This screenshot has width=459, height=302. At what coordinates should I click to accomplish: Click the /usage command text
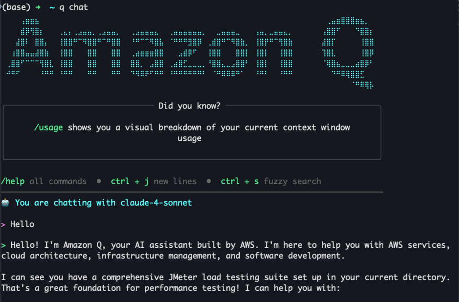tap(48, 128)
